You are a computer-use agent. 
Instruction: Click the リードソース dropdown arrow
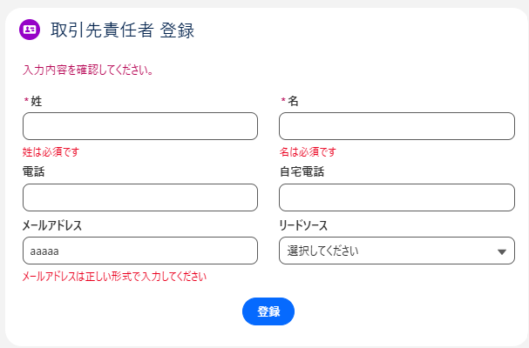coord(501,252)
